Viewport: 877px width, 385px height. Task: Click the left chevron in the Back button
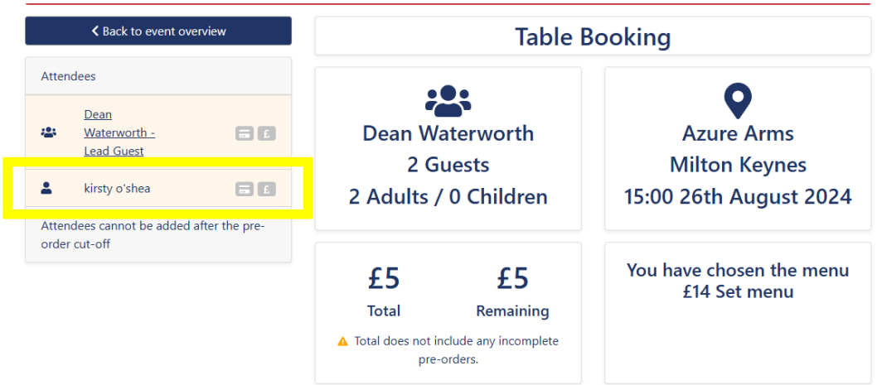[x=95, y=31]
